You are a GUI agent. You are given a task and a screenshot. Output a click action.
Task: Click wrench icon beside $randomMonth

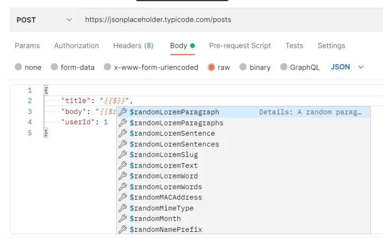[x=122, y=219]
